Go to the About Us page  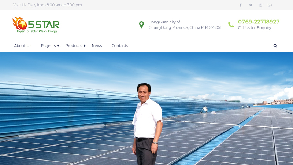coord(23,45)
